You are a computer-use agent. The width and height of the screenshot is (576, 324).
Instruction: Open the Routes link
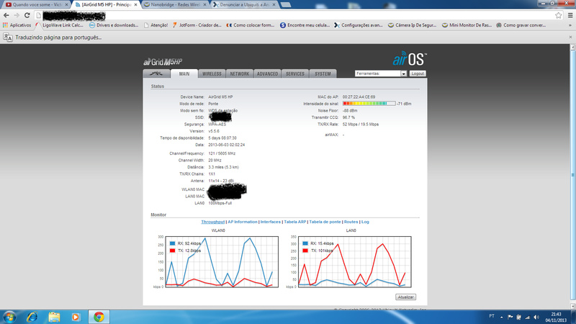[x=351, y=222]
